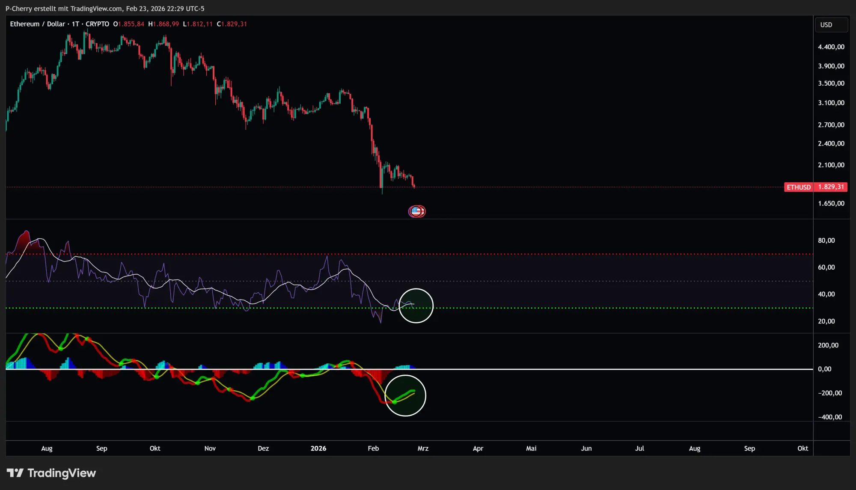856x490 pixels.
Task: Click the white circle highlight on RSI pane
Action: click(x=416, y=305)
